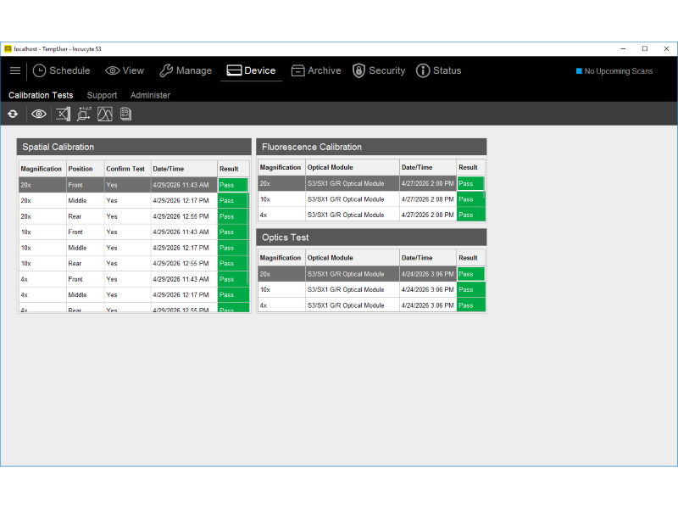The width and height of the screenshot is (678, 509).
Task: Click Spatial Calibration table vertical scrollbar
Action: (247, 231)
